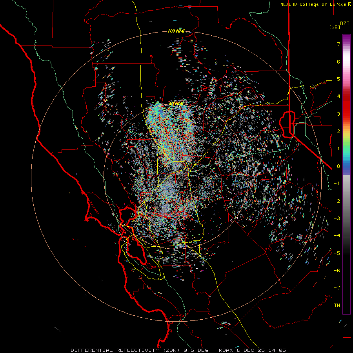Image resolution: width=353 pixels, height=353 pixels.
Task: Click the DZD product label
Action: pos(345,24)
